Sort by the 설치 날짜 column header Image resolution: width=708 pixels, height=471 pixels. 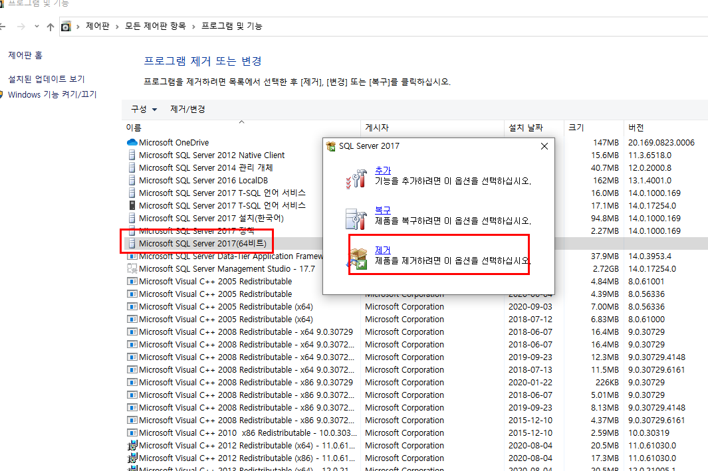[534, 128]
